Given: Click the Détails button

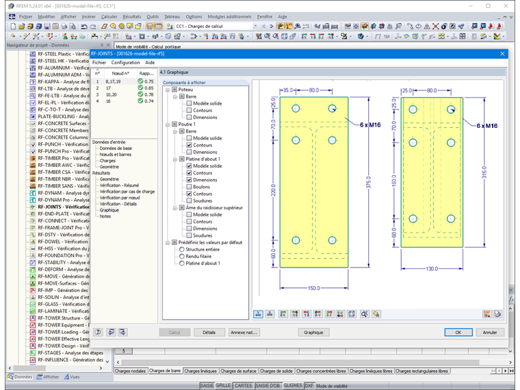Looking at the screenshot, I should [x=209, y=332].
